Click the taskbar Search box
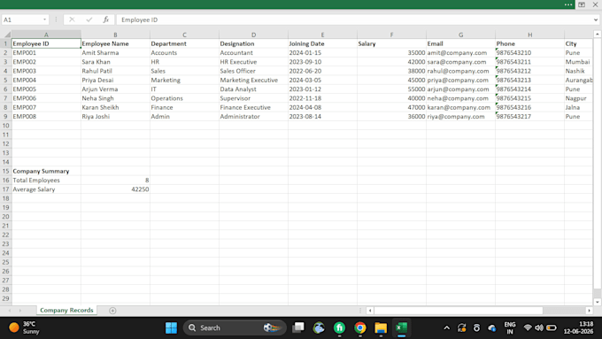The image size is (602, 339). [x=235, y=327]
